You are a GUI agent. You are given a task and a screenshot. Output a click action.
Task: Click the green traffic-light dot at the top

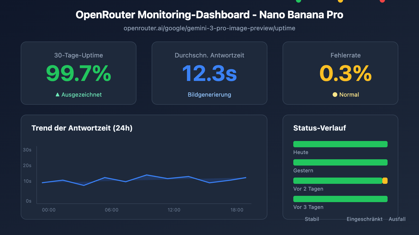(298, 1)
